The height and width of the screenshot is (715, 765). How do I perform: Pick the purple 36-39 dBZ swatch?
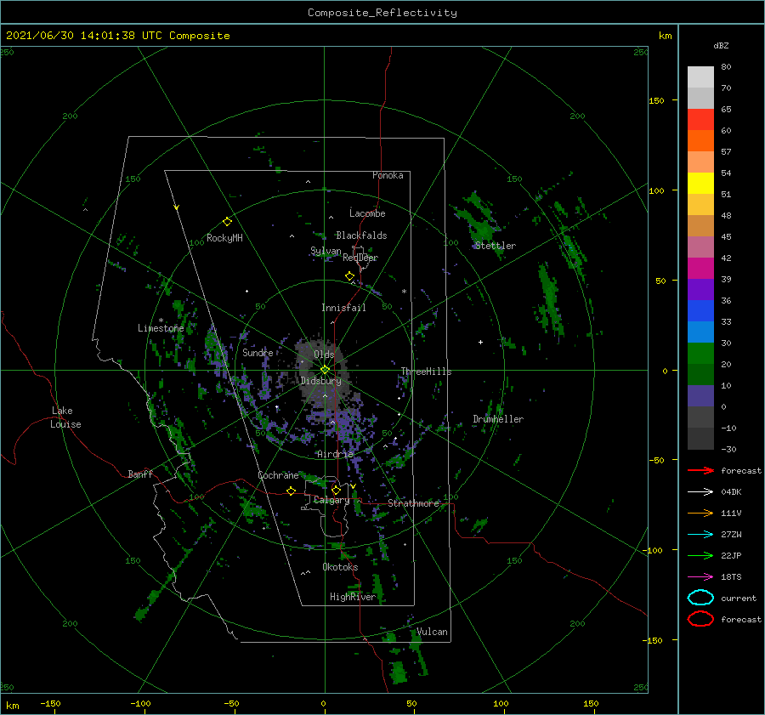pyautogui.click(x=700, y=290)
